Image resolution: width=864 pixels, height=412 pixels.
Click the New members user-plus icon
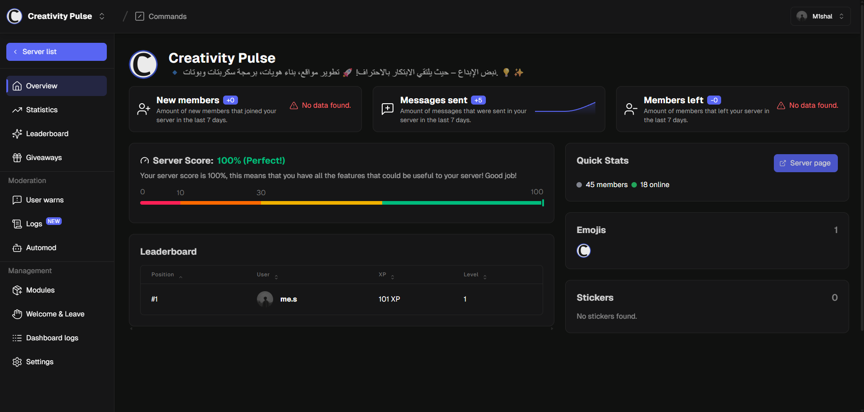point(143,109)
